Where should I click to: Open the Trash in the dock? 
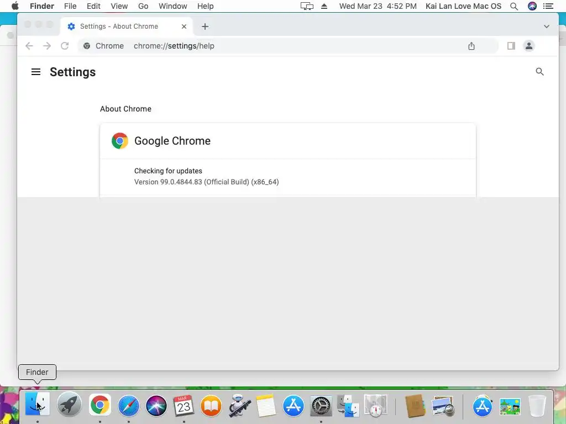coord(537,405)
